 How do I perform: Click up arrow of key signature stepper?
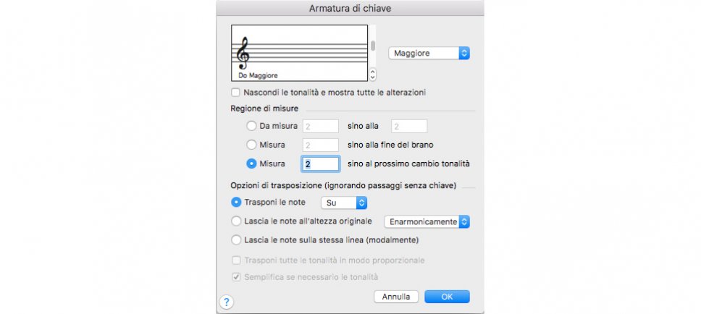coord(373,72)
